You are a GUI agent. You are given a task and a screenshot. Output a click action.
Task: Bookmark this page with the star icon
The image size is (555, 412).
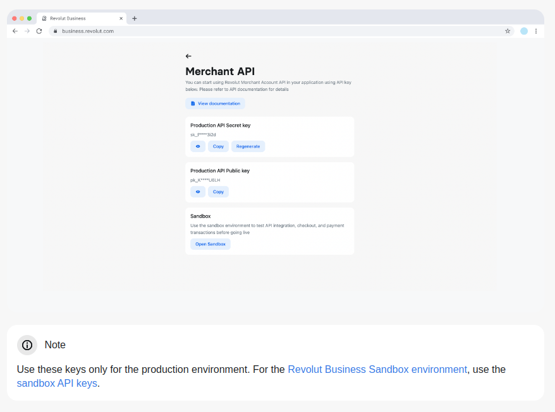tap(508, 31)
